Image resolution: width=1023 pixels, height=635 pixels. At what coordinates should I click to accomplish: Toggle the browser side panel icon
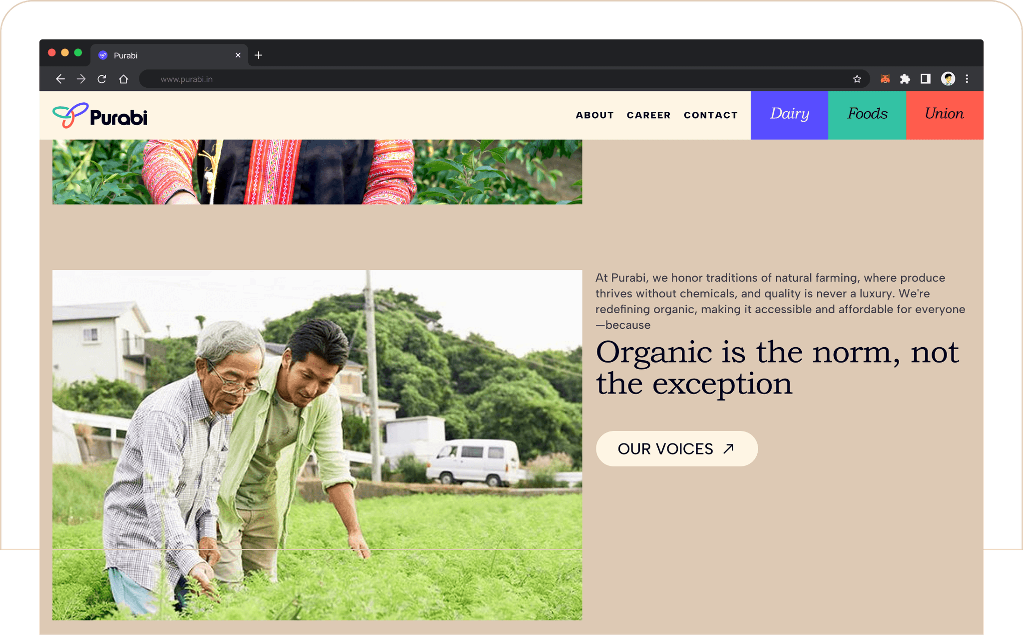926,79
